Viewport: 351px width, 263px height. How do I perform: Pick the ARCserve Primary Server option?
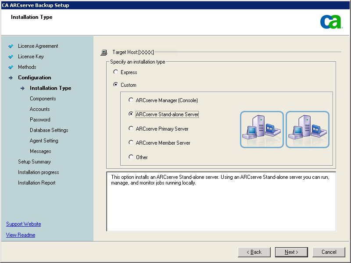click(131, 128)
